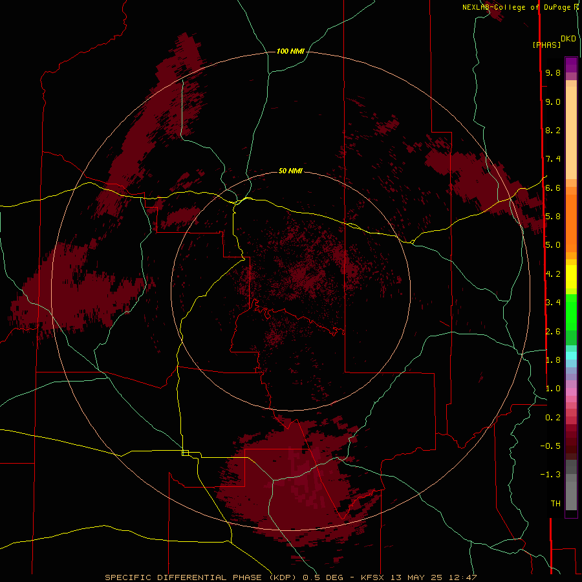
Task: Click the gray segment at the scale bottom
Action: click(x=571, y=495)
